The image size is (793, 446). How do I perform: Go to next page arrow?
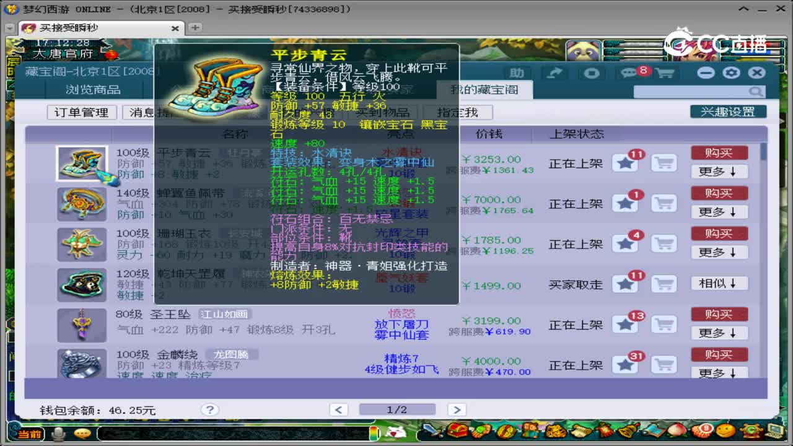(x=456, y=409)
